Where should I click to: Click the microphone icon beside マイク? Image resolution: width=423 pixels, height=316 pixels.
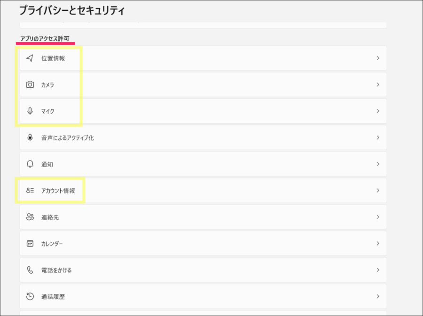click(x=30, y=111)
